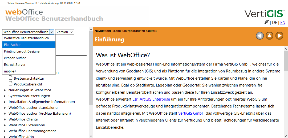Go to the next chapter arrow
The height and width of the screenshot is (138, 288).
pos(279,36)
